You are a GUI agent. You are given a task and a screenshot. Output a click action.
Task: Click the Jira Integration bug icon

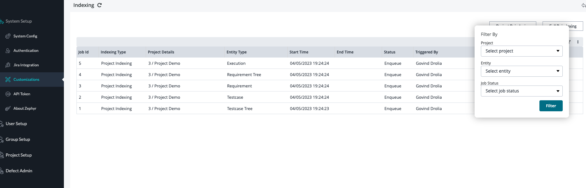[x=8, y=65]
